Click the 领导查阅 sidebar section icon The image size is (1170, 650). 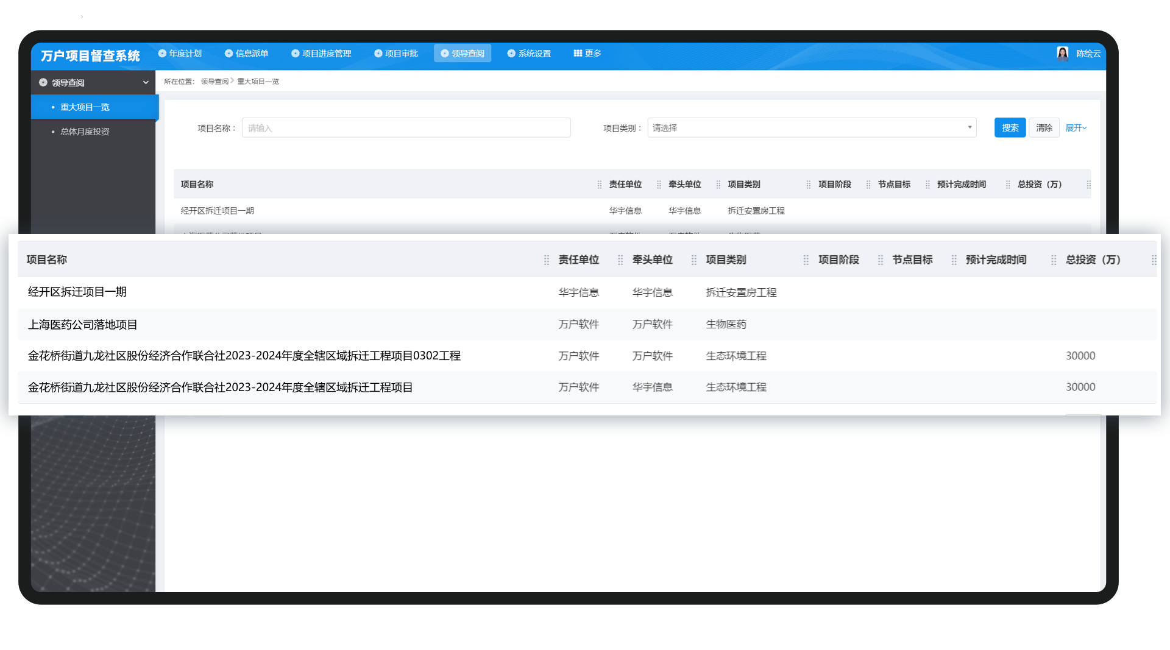43,82
